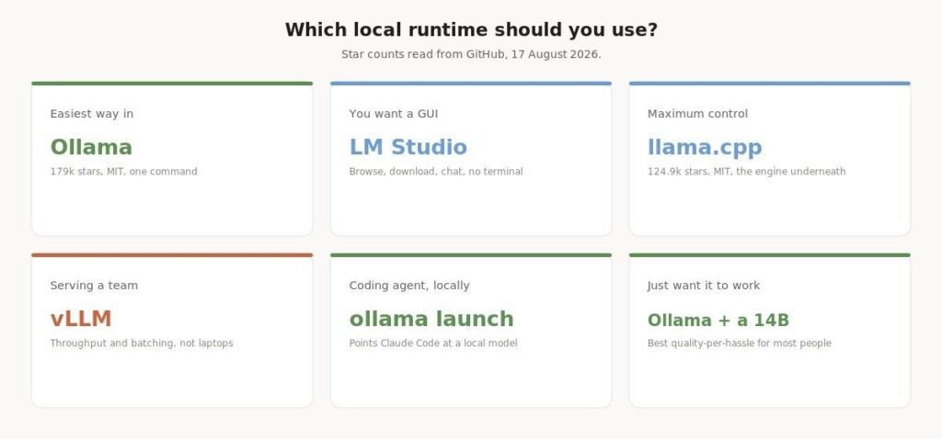Click the "Ollama + a 14B" title
The height and width of the screenshot is (439, 942).
pos(718,321)
